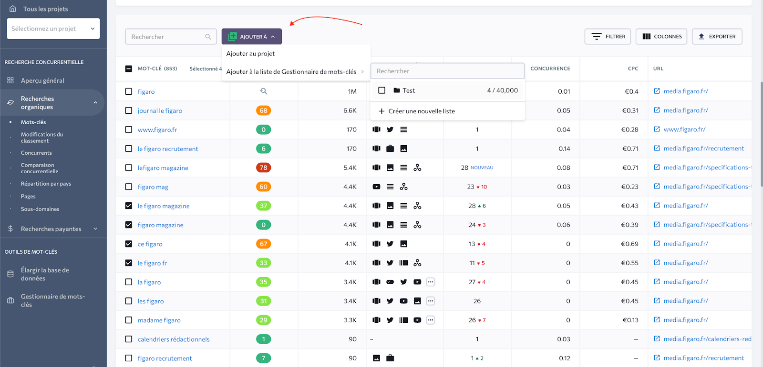Click the video SERP icon in figaro mag row

click(376, 187)
